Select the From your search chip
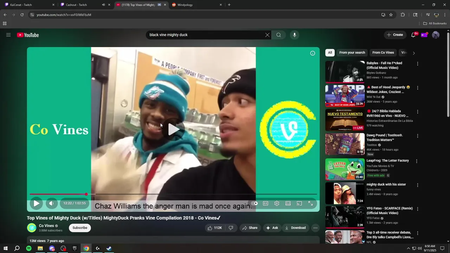The image size is (450, 253). [x=352, y=53]
